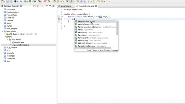Select the myPos project
This screenshot has width=185, height=104.
click(8, 26)
